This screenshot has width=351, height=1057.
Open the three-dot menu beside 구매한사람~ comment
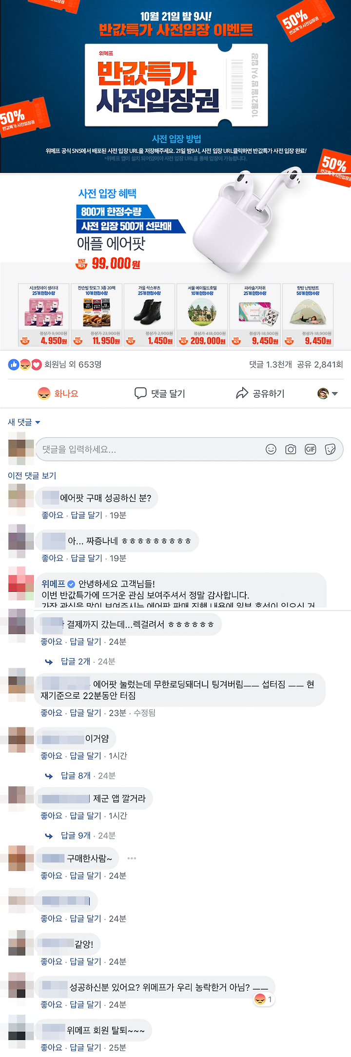click(132, 858)
